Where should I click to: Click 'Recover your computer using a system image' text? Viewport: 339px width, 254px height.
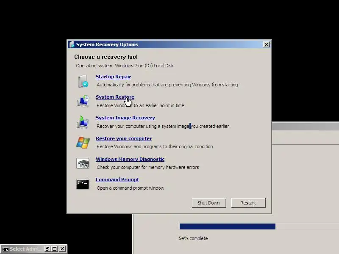163,126
